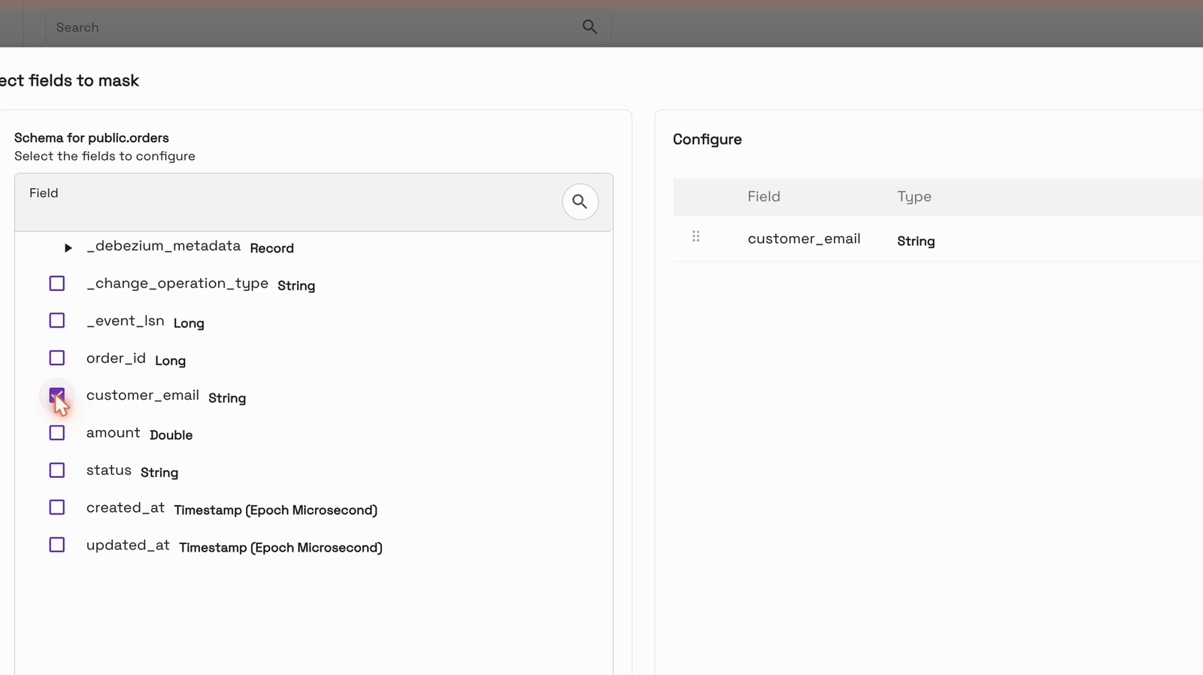Click the _event_lsn field label
This screenshot has width=1203, height=675.
[x=125, y=321]
